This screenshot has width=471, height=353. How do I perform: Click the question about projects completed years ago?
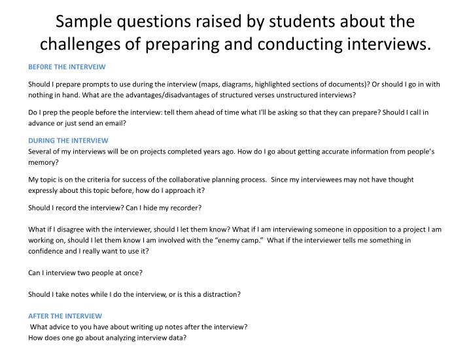click(232, 157)
